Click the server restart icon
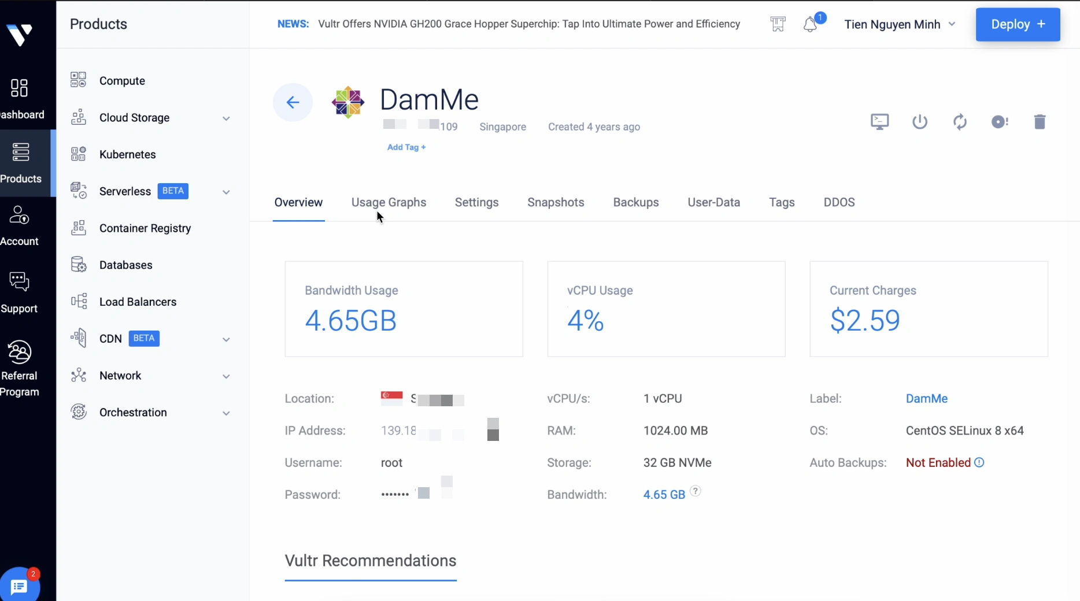The image size is (1080, 601). tap(960, 122)
